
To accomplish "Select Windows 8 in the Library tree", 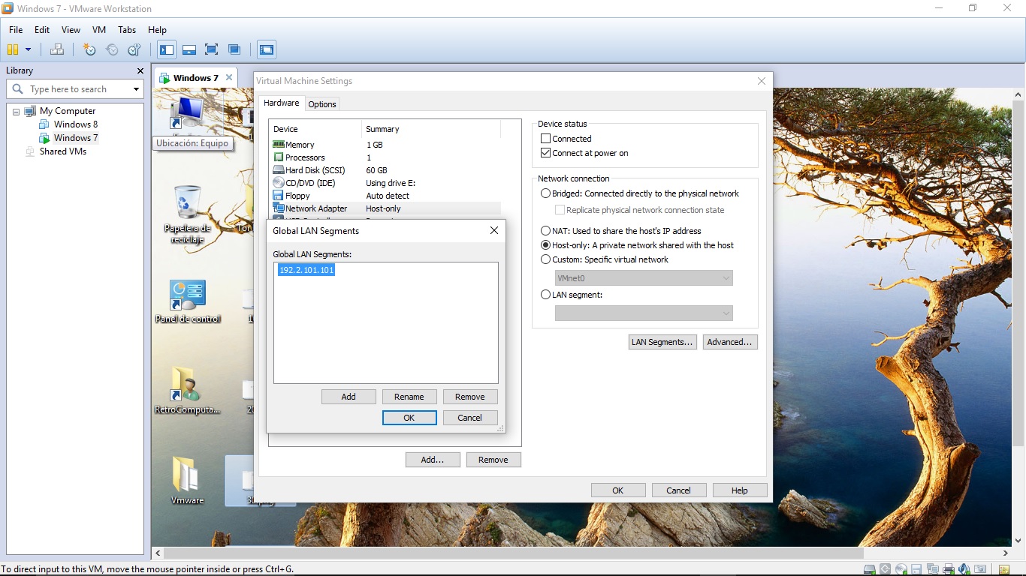I will [69, 124].
